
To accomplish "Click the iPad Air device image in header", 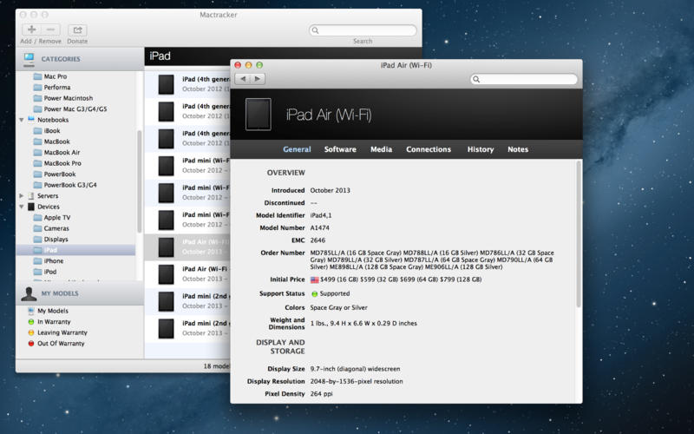I will click(258, 115).
